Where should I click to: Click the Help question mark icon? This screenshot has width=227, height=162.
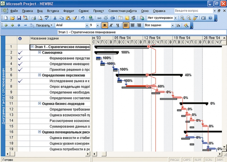210,18
